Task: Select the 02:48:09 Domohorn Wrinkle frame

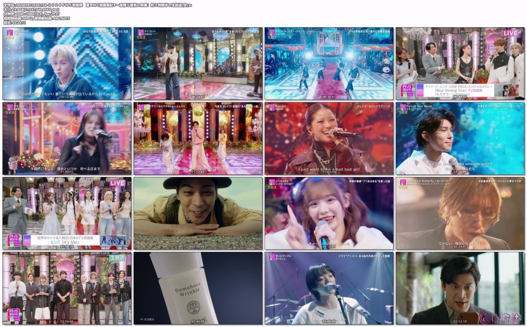Action: (198, 289)
